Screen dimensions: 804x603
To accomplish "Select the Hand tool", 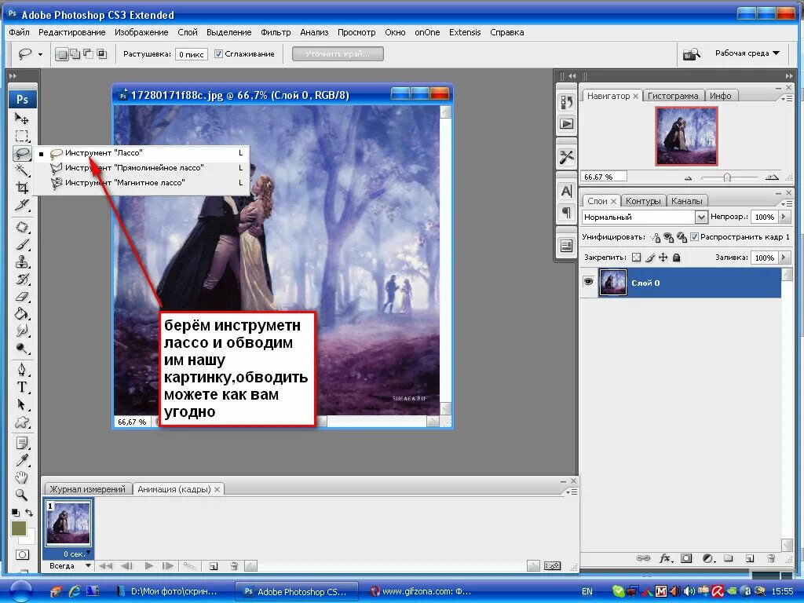I will 21,477.
